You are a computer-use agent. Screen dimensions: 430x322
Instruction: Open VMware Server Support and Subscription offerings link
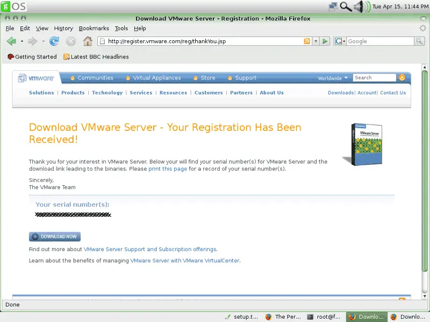(x=150, y=249)
